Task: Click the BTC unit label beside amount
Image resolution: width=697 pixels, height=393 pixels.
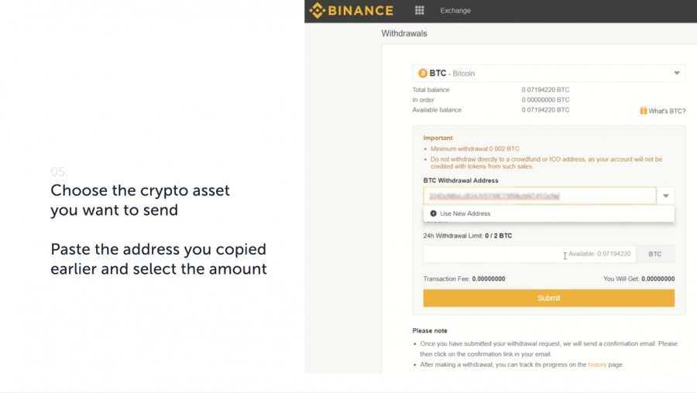Action: click(x=654, y=254)
